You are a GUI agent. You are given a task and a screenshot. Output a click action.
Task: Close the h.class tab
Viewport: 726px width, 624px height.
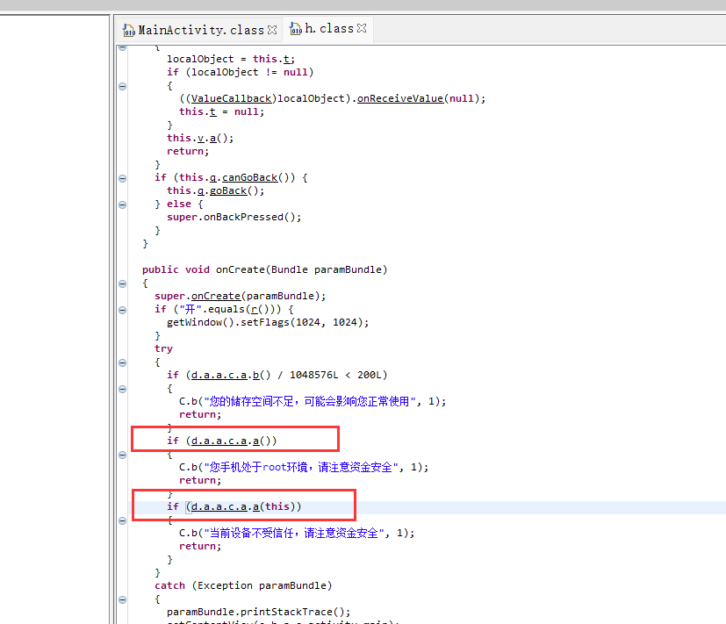(x=362, y=28)
